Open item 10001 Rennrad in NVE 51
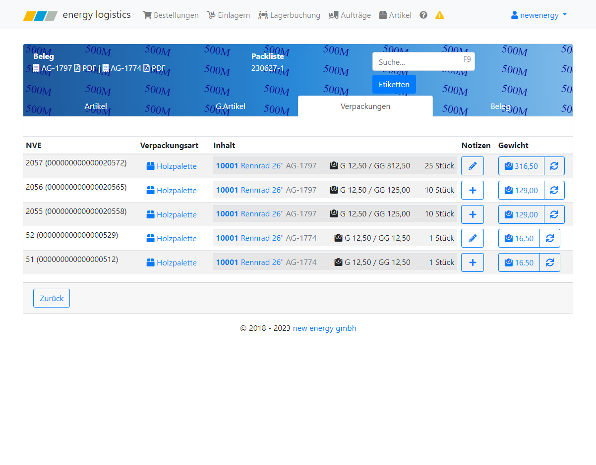The width and height of the screenshot is (596, 465). (249, 262)
